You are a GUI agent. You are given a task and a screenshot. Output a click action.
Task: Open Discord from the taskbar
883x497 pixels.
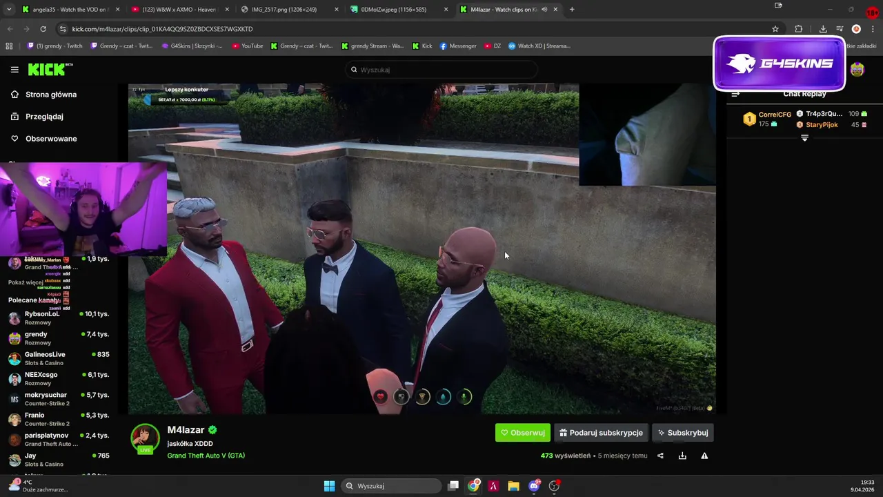[534, 486]
